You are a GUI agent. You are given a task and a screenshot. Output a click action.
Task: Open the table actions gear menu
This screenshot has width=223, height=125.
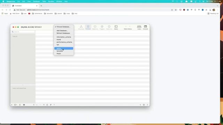pyautogui.click(x=15, y=105)
